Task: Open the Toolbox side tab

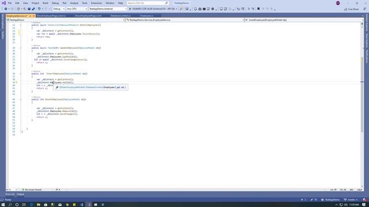Action: coord(2,35)
